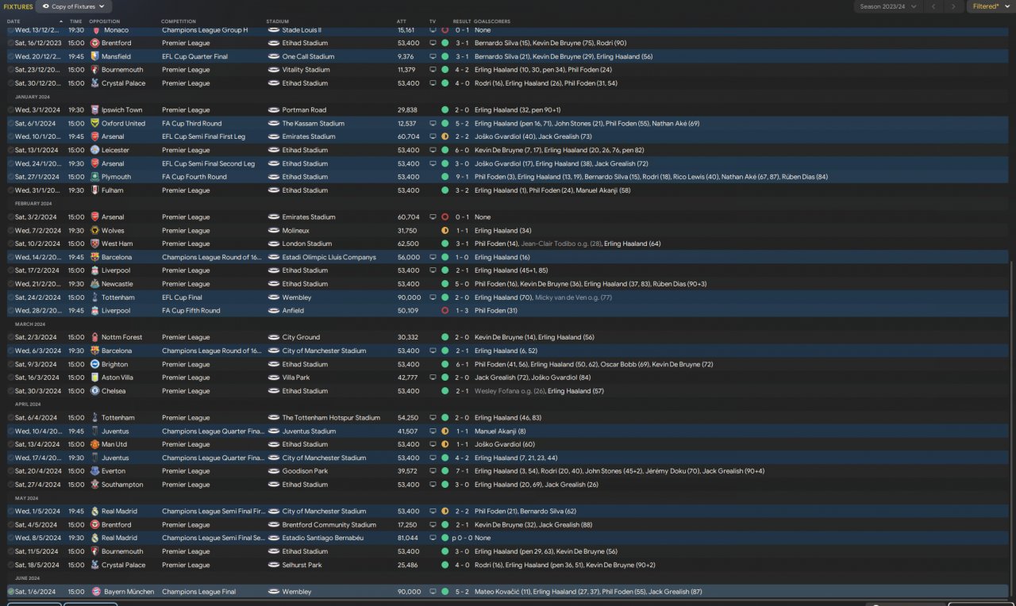Sort by the Att column header
The image size is (1016, 606).
401,21
